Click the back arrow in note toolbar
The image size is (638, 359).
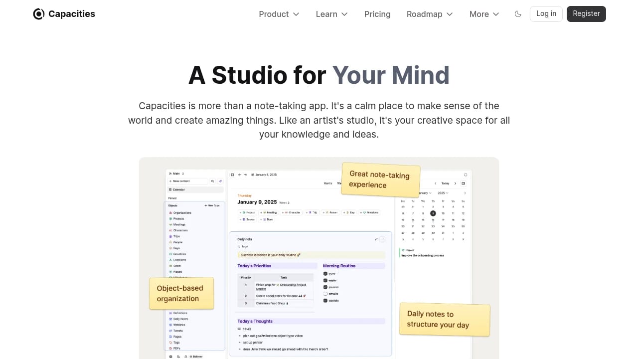point(239,175)
